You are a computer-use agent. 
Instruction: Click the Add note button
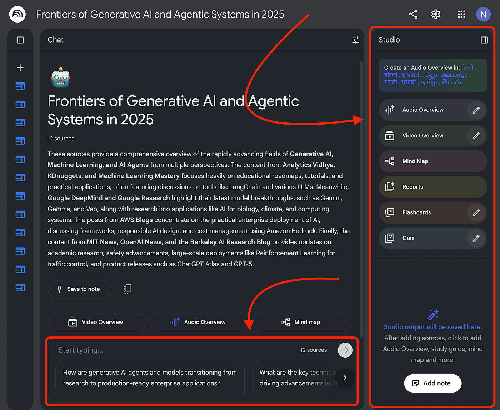coord(432,383)
